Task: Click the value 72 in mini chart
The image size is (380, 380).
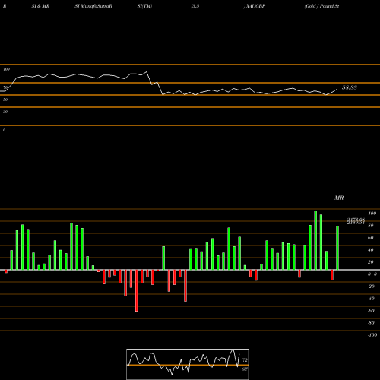Action: pyautogui.click(x=245, y=360)
